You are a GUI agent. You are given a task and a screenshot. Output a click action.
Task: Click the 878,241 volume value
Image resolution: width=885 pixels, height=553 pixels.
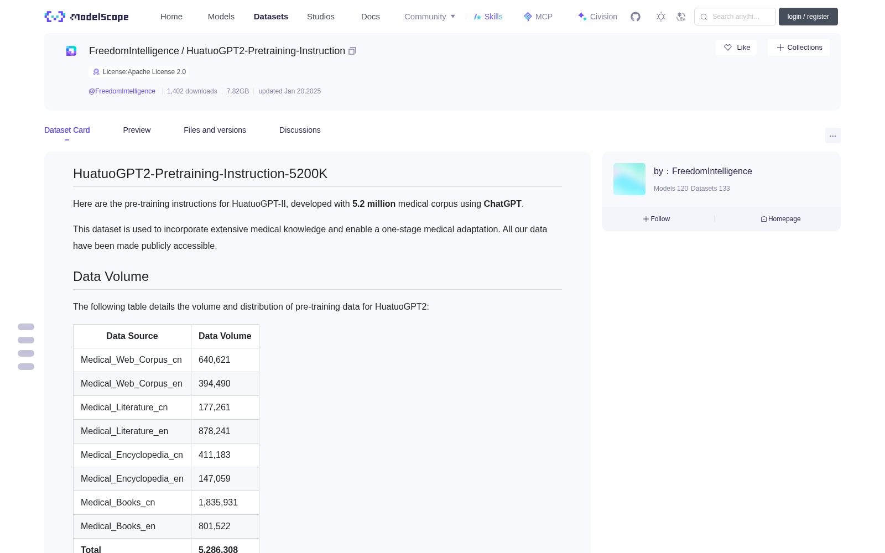(215, 431)
